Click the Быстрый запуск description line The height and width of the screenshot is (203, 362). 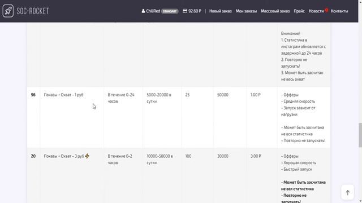[x=296, y=169]
